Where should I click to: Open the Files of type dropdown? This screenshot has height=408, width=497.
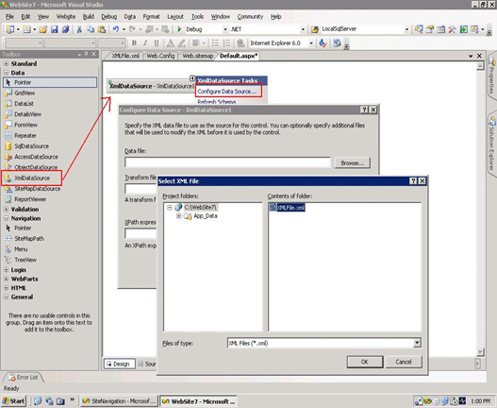click(x=417, y=343)
